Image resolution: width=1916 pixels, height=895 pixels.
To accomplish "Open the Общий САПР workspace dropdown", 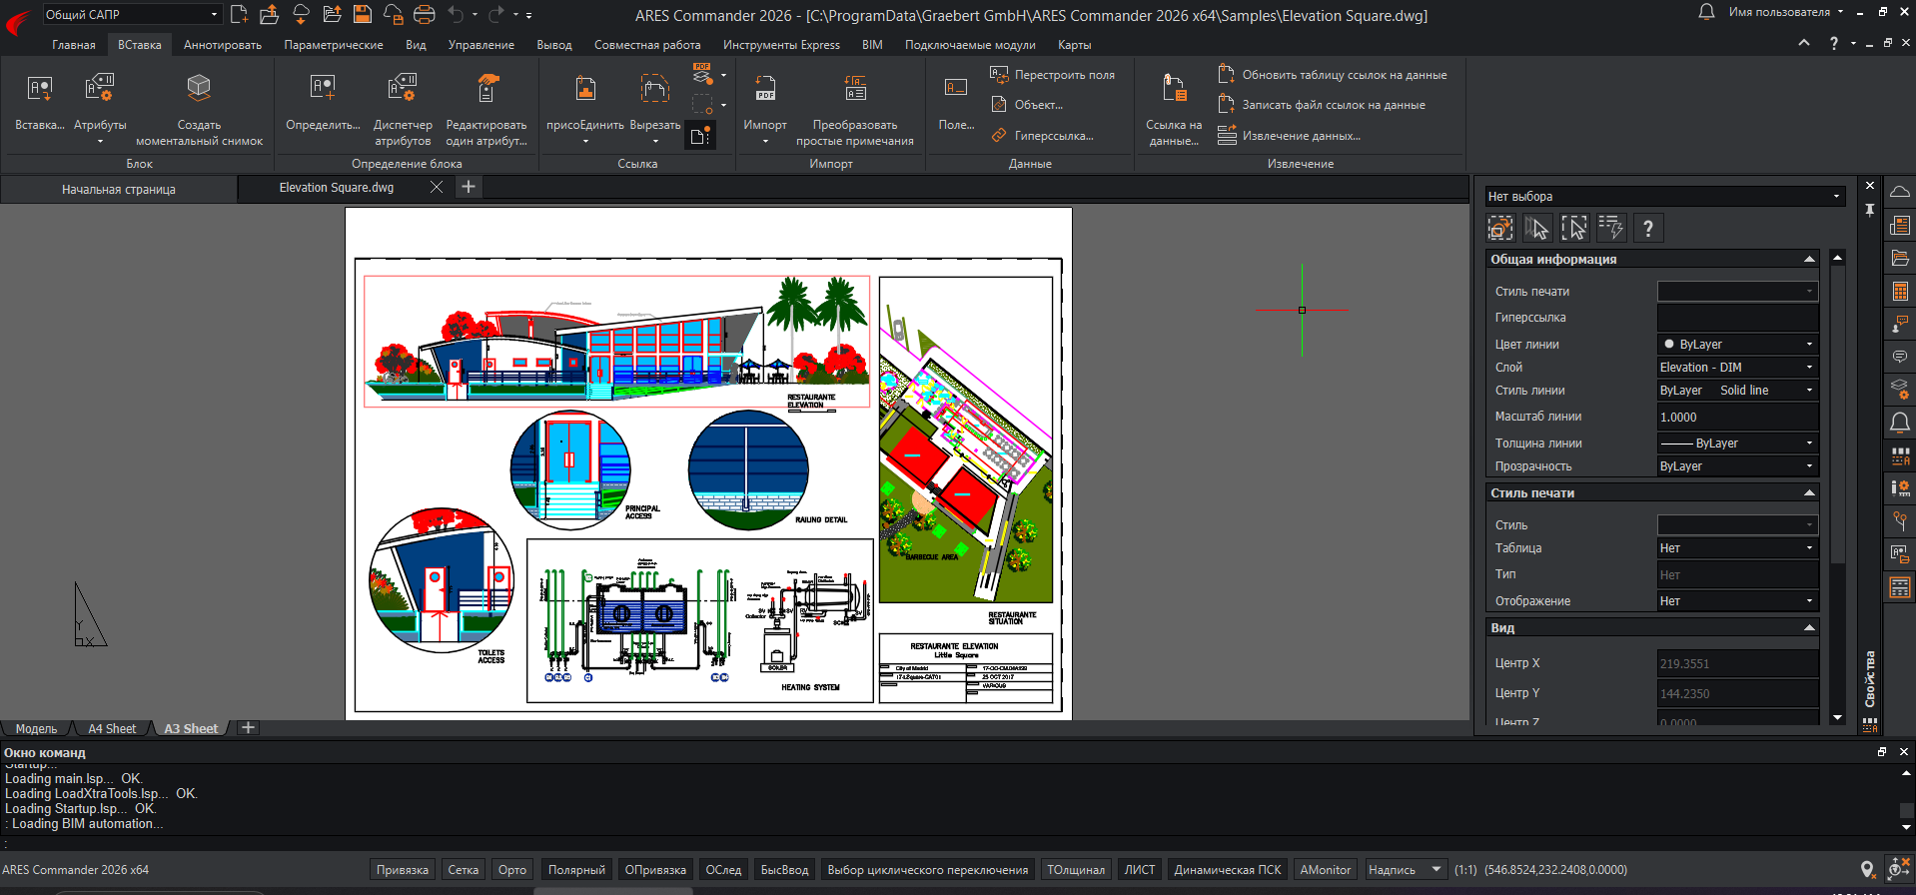I will [x=131, y=14].
